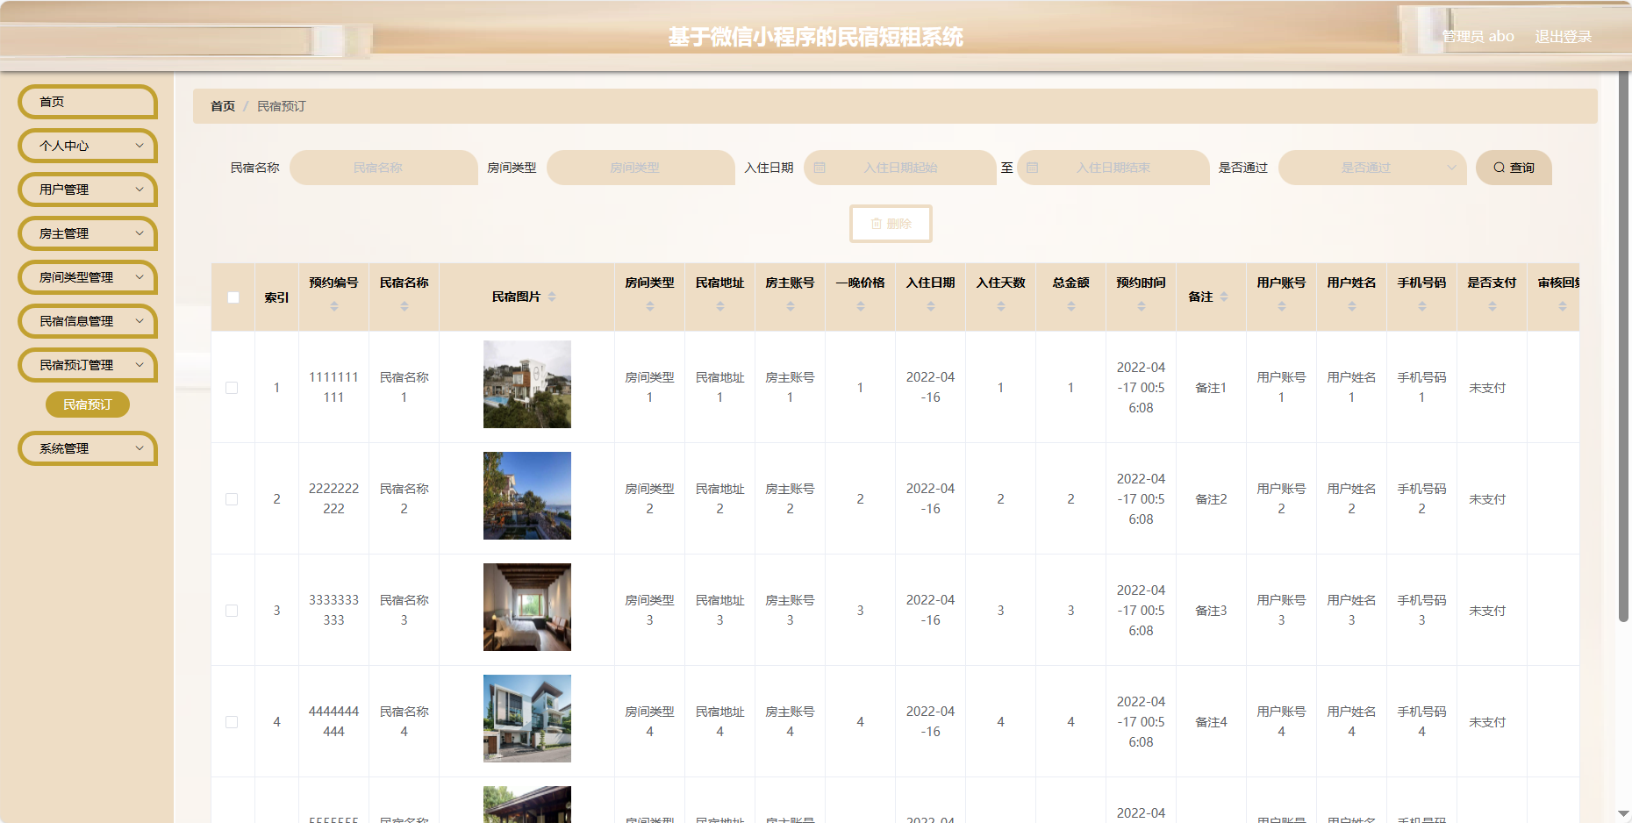This screenshot has width=1632, height=823.
Task: Click the 删除 delete button
Action: (x=891, y=224)
